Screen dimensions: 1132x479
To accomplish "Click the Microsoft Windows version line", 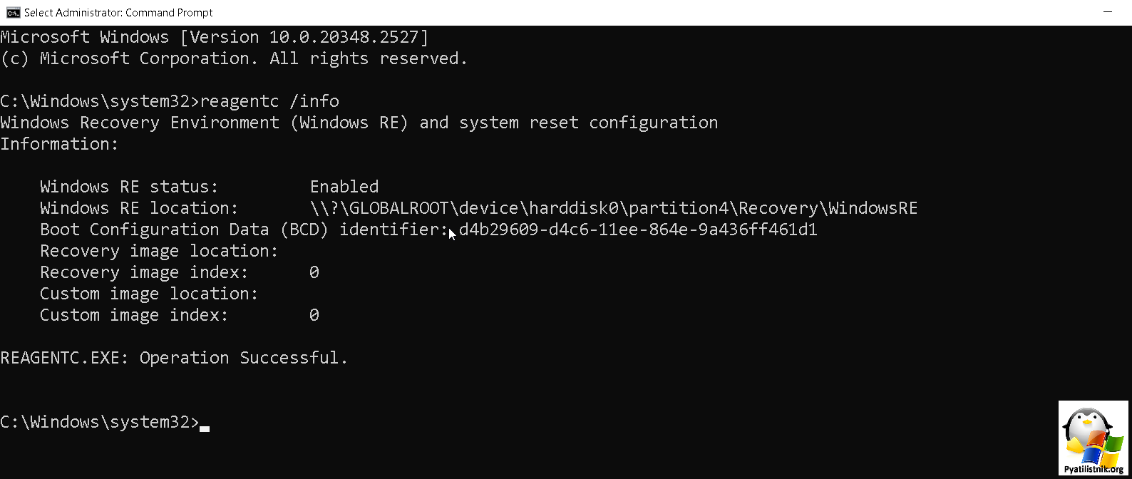I will [215, 37].
